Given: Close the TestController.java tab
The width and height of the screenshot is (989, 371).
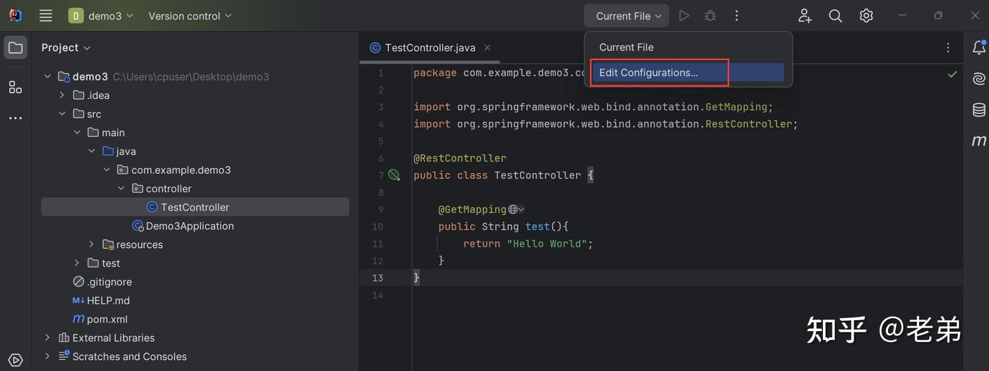Looking at the screenshot, I should pos(487,47).
